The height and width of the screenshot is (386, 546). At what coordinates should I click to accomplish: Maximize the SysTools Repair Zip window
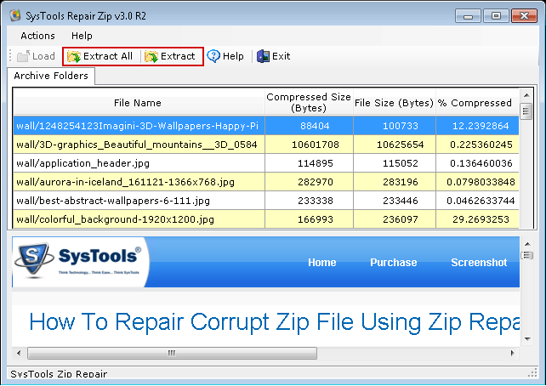coord(496,16)
